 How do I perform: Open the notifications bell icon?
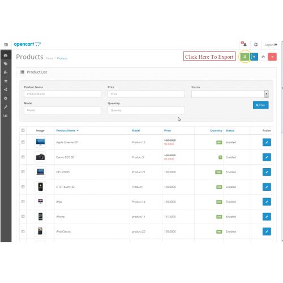pos(245,44)
